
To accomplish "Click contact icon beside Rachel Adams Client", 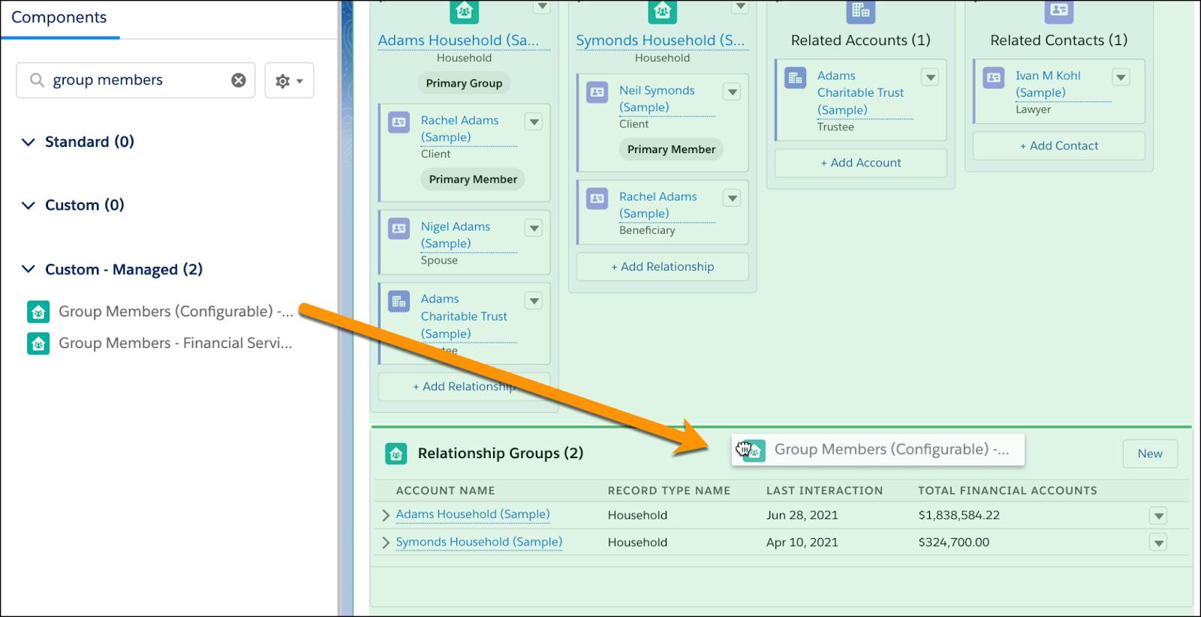I will pyautogui.click(x=399, y=122).
